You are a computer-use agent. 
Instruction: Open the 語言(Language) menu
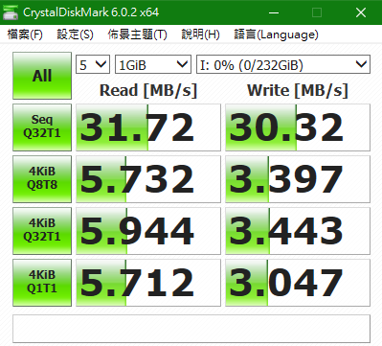point(276,35)
